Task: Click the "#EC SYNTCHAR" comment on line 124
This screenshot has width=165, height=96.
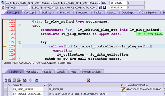Action: [x=150, y=34]
